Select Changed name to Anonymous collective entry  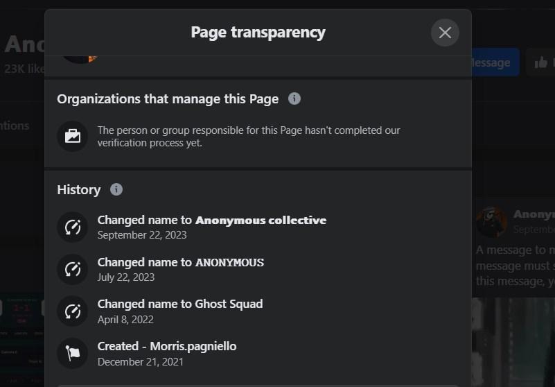[211, 227]
